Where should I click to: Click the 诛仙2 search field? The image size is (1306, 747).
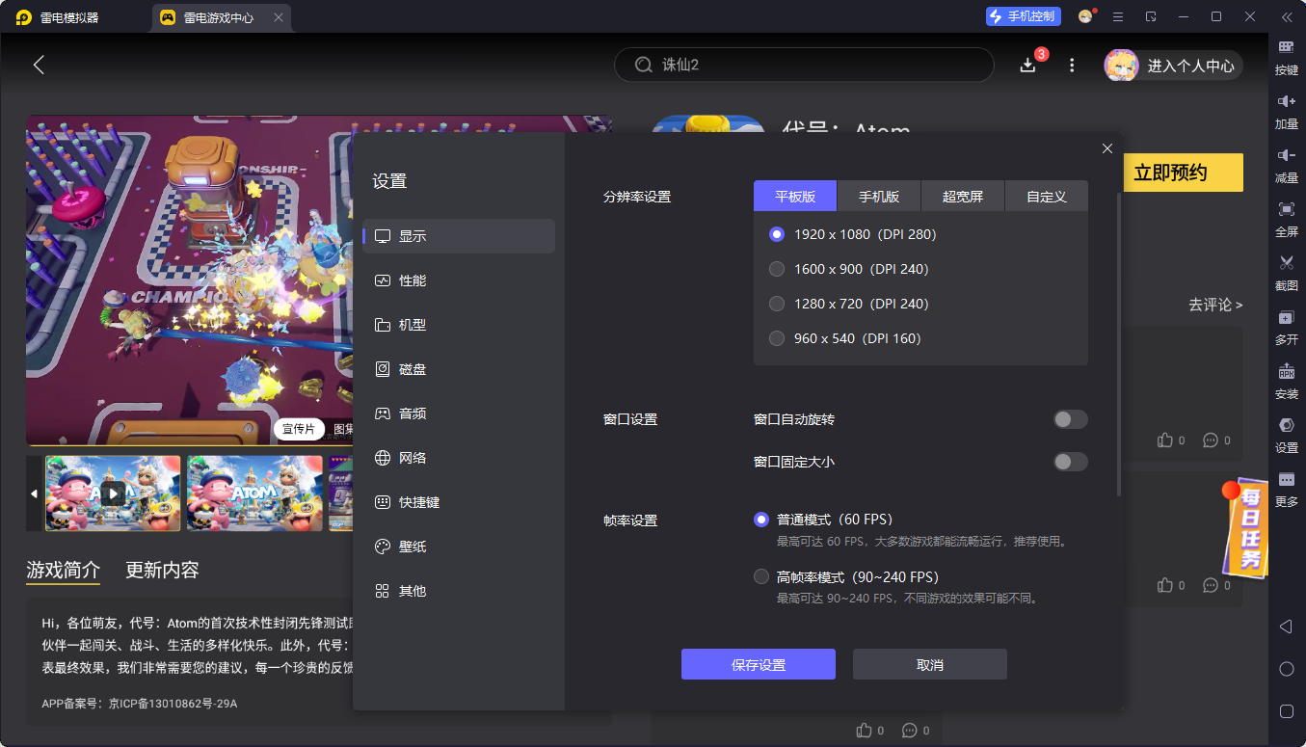pyautogui.click(x=804, y=65)
